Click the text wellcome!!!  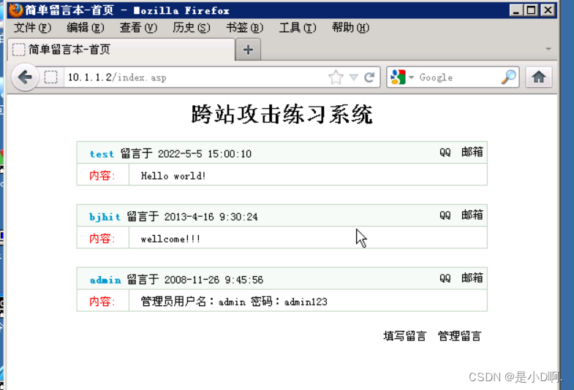tap(170, 239)
